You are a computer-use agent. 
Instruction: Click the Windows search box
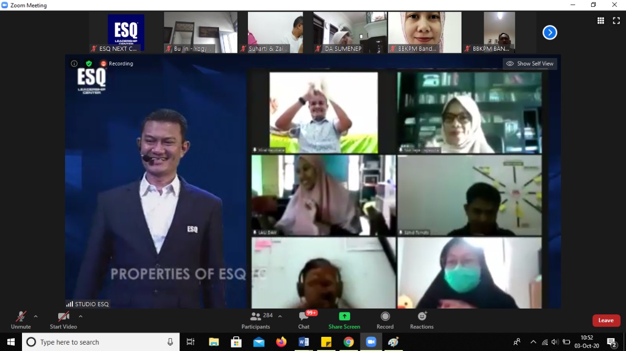pyautogui.click(x=100, y=342)
